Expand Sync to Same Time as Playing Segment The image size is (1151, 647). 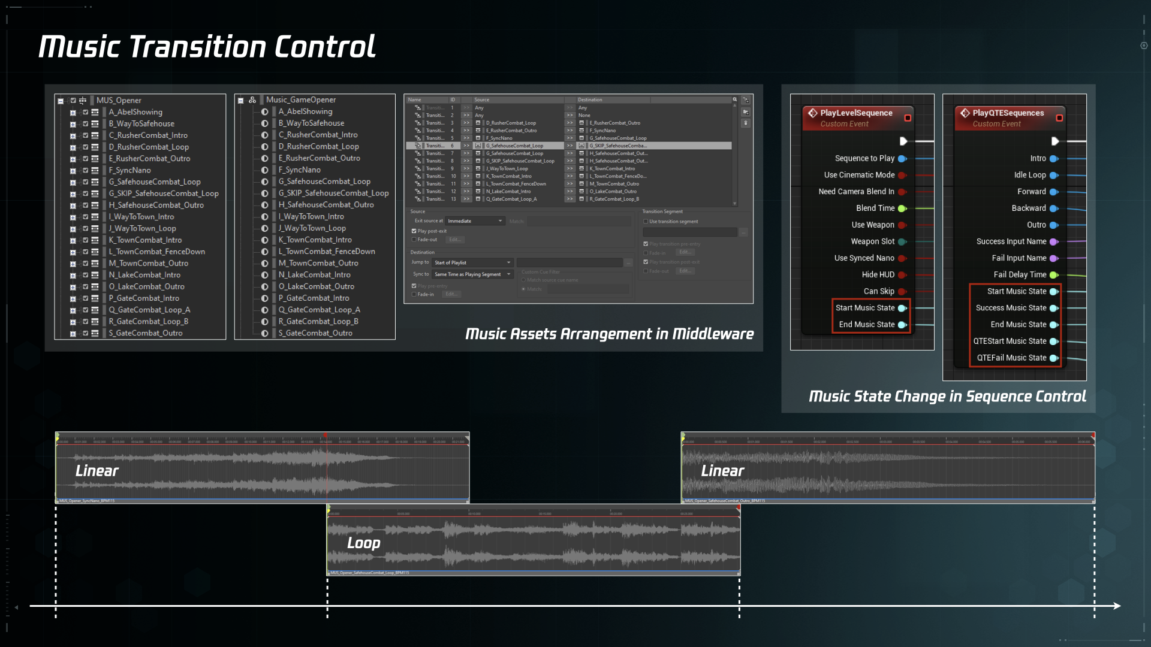513,274
